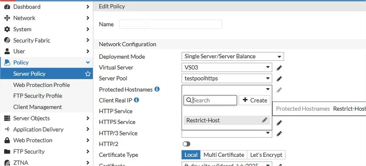The height and width of the screenshot is (166, 366).
Task: Click the Dashboard gauge icon
Action: tap(7, 7)
